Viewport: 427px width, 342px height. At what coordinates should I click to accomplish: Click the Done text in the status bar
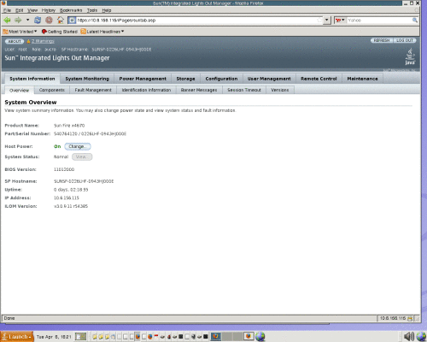pos(9,318)
